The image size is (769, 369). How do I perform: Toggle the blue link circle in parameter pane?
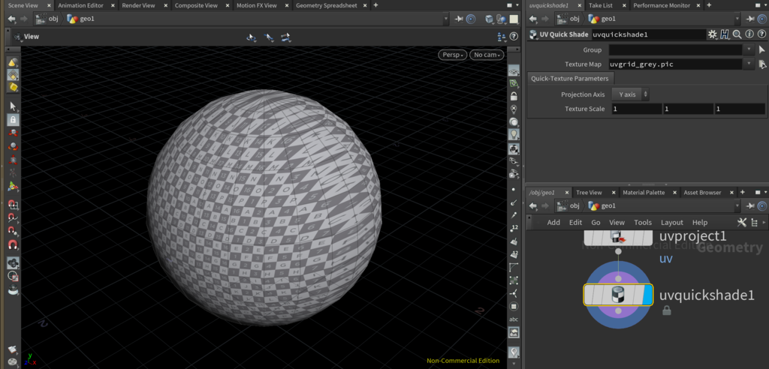tap(762, 19)
